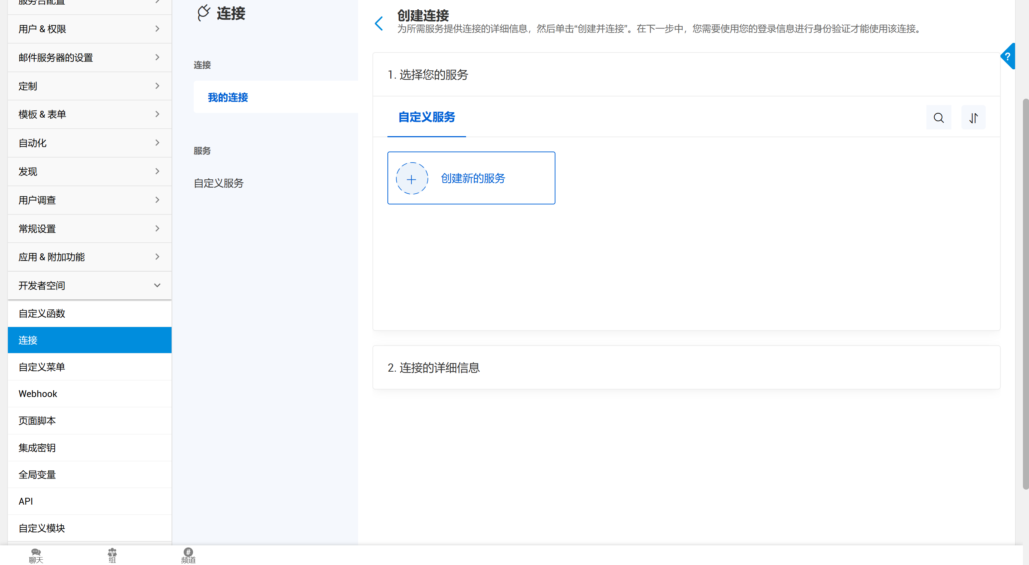Click the search magnifier icon
This screenshot has height=565, width=1029.
(938, 118)
